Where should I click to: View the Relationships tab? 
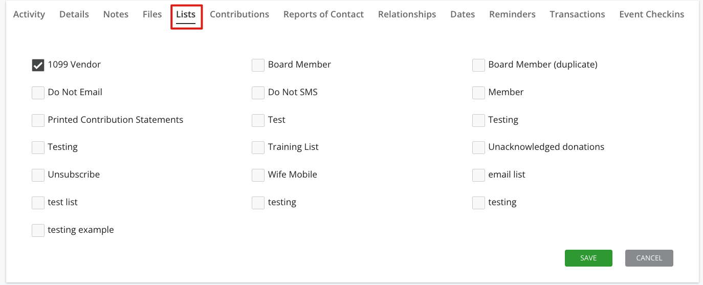coord(407,14)
